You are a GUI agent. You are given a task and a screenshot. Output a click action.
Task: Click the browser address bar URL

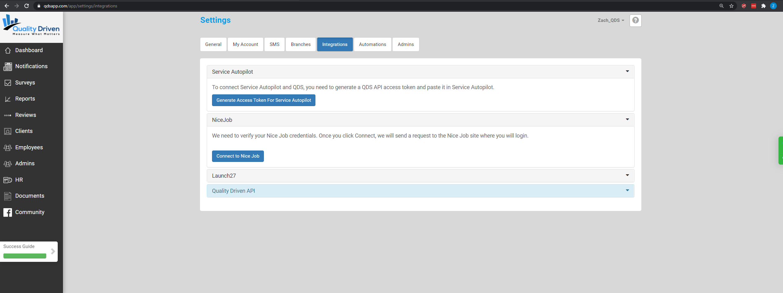tap(81, 6)
